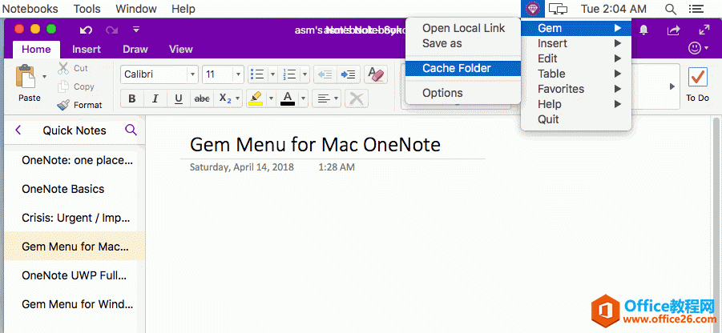Select Cache Folder in Gem submenu
The image size is (722, 333).
pos(463,68)
